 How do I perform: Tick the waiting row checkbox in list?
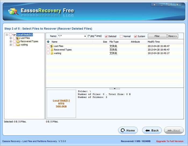pos(48,53)
